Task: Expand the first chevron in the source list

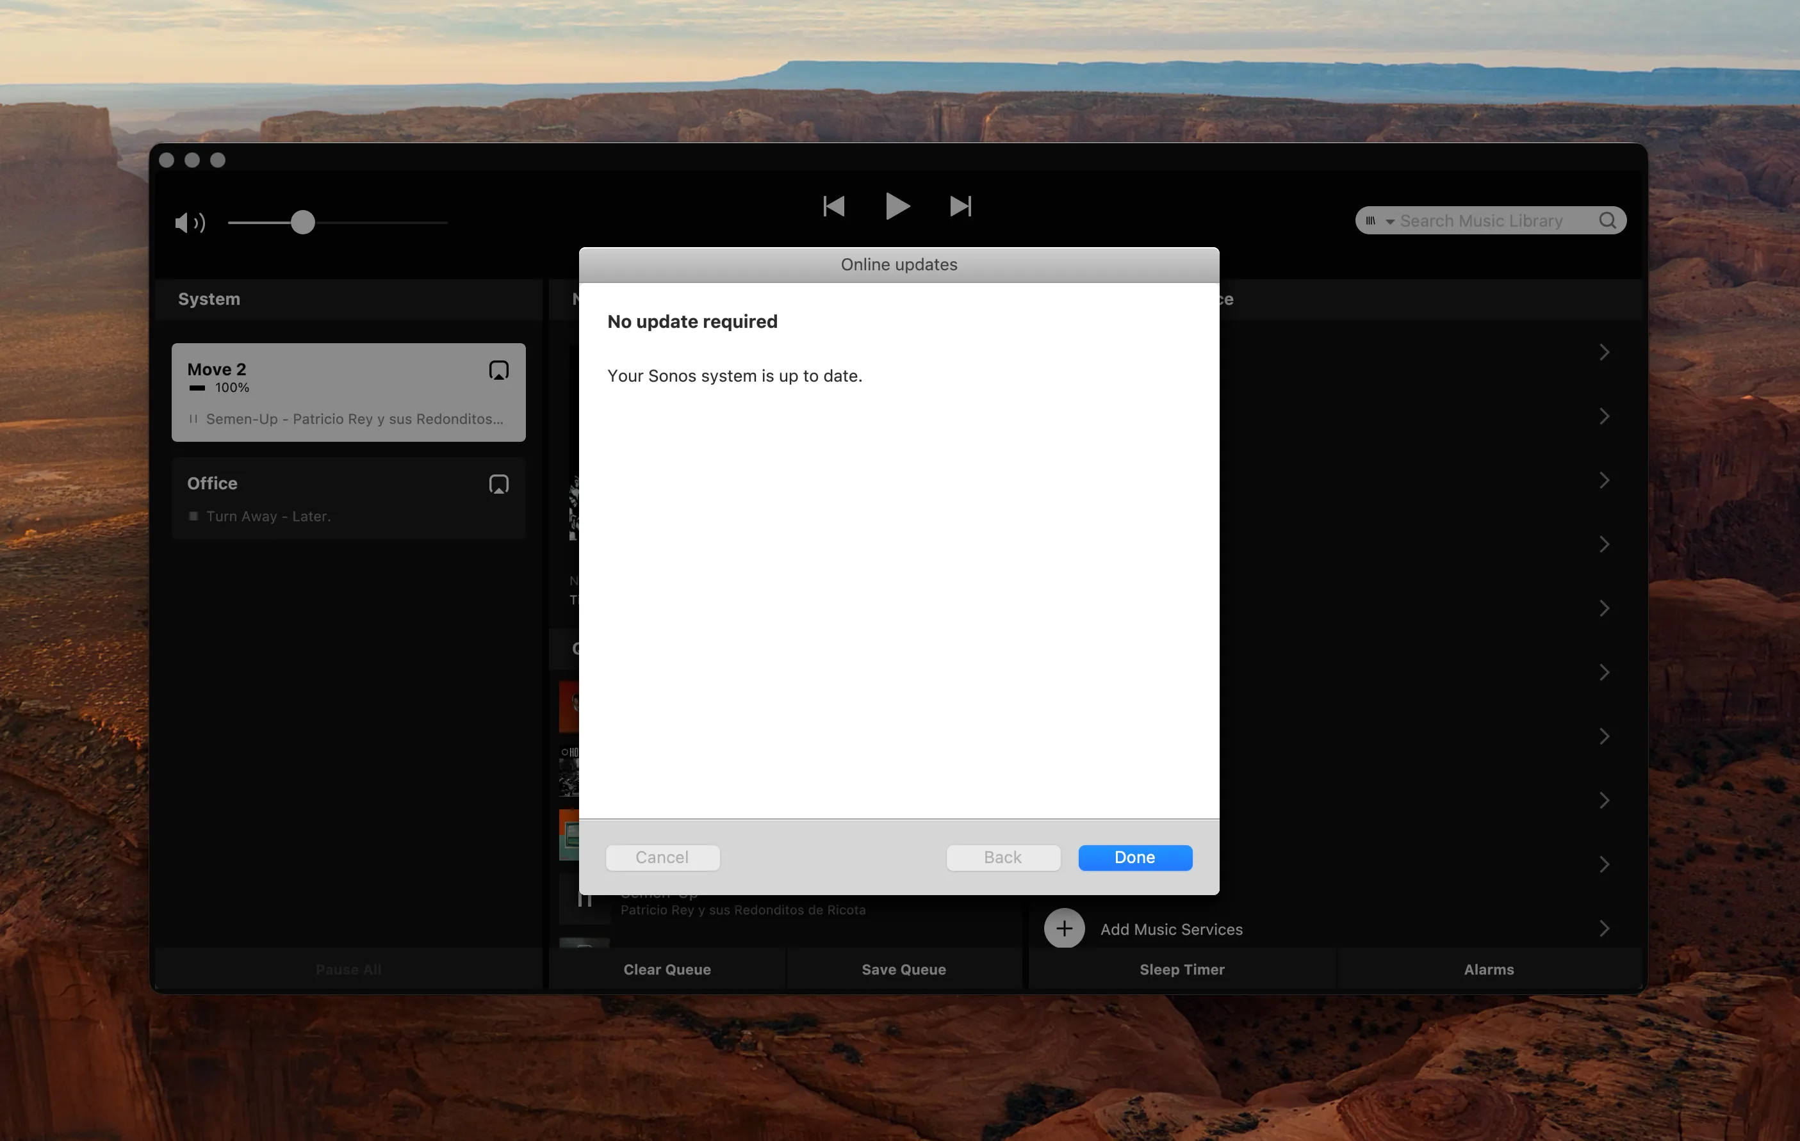Action: click(x=1604, y=353)
